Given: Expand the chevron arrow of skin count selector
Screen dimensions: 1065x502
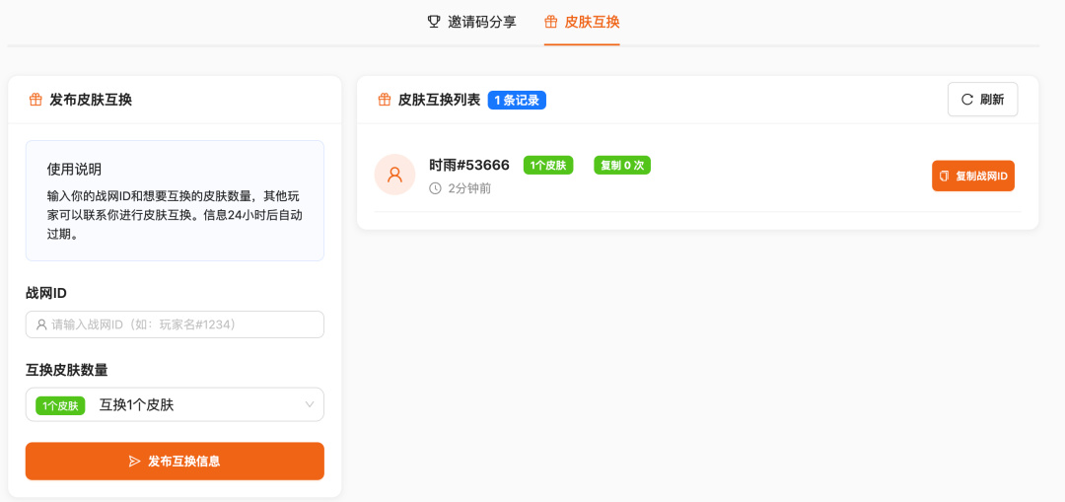Looking at the screenshot, I should tap(310, 405).
